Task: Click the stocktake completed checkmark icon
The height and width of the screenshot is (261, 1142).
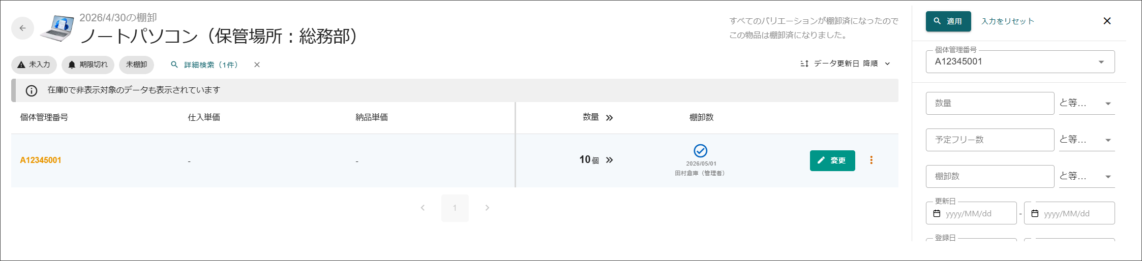Action: point(700,151)
